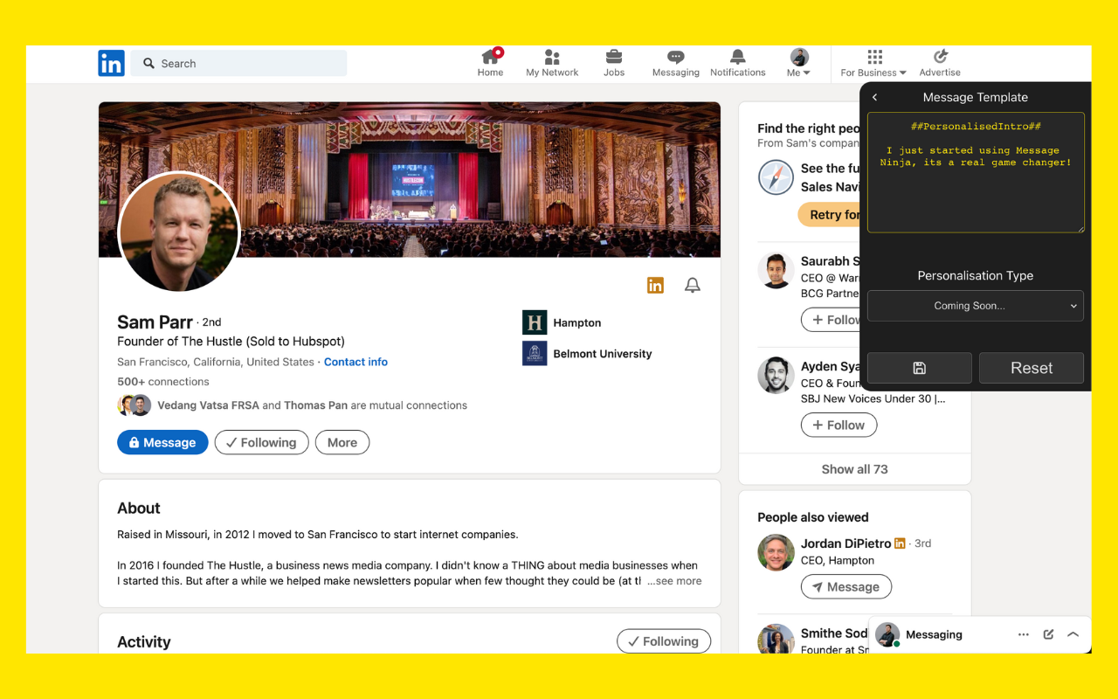1118x699 pixels.
Task: Expand the For Business menu
Action: click(x=873, y=63)
